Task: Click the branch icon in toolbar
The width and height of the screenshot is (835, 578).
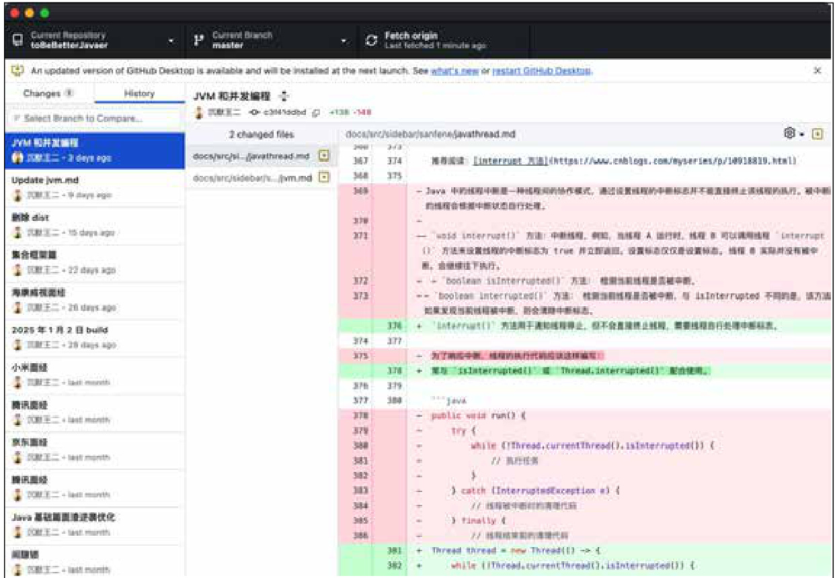Action: 198,41
